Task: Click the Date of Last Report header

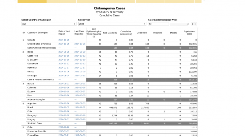Action: point(64,33)
